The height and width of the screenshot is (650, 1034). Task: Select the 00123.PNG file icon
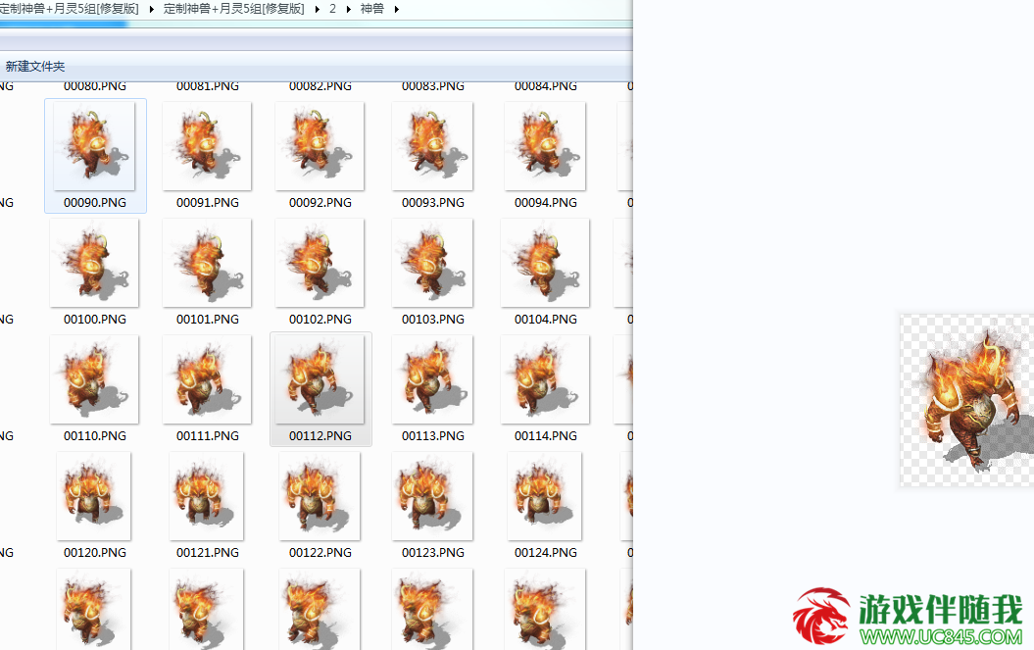coord(432,496)
